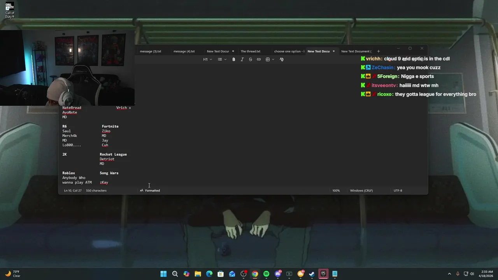Image resolution: width=498 pixels, height=280 pixels.
Task: Open Microsoft Store from the taskbar
Action: (x=221, y=274)
